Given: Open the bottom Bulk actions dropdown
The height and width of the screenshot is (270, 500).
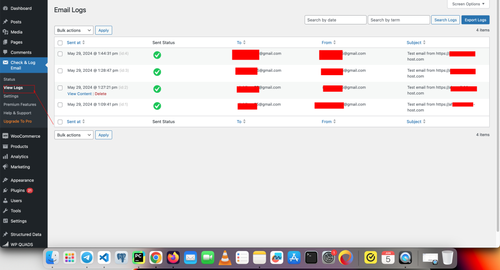Looking at the screenshot, I should point(74,135).
